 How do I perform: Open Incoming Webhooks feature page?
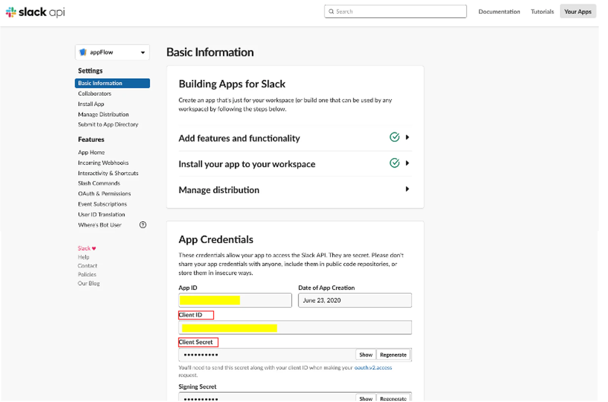[103, 163]
